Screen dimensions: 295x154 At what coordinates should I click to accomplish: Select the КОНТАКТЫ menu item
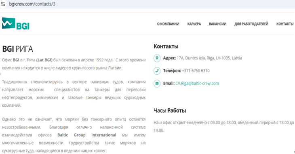[x=285, y=24]
